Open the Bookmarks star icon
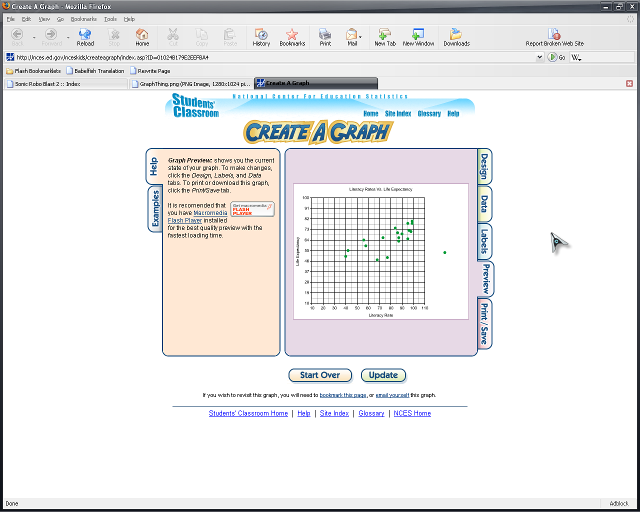 292,34
